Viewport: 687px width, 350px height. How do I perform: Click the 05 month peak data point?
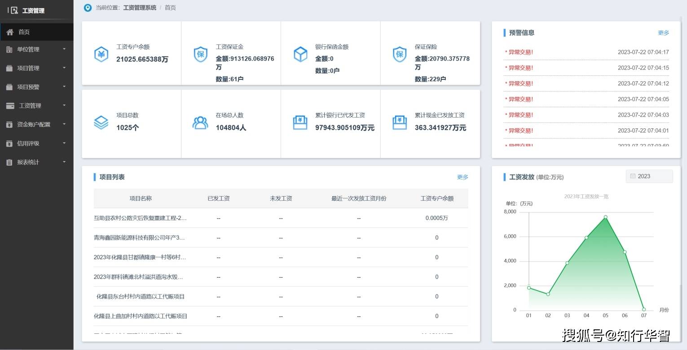pos(605,217)
